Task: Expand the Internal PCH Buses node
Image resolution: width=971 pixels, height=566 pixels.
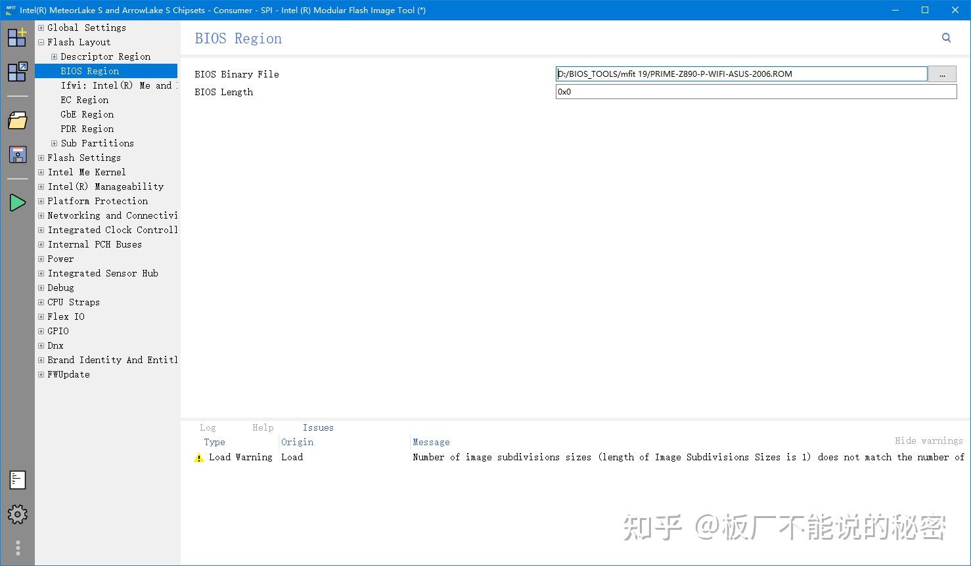Action: point(41,244)
